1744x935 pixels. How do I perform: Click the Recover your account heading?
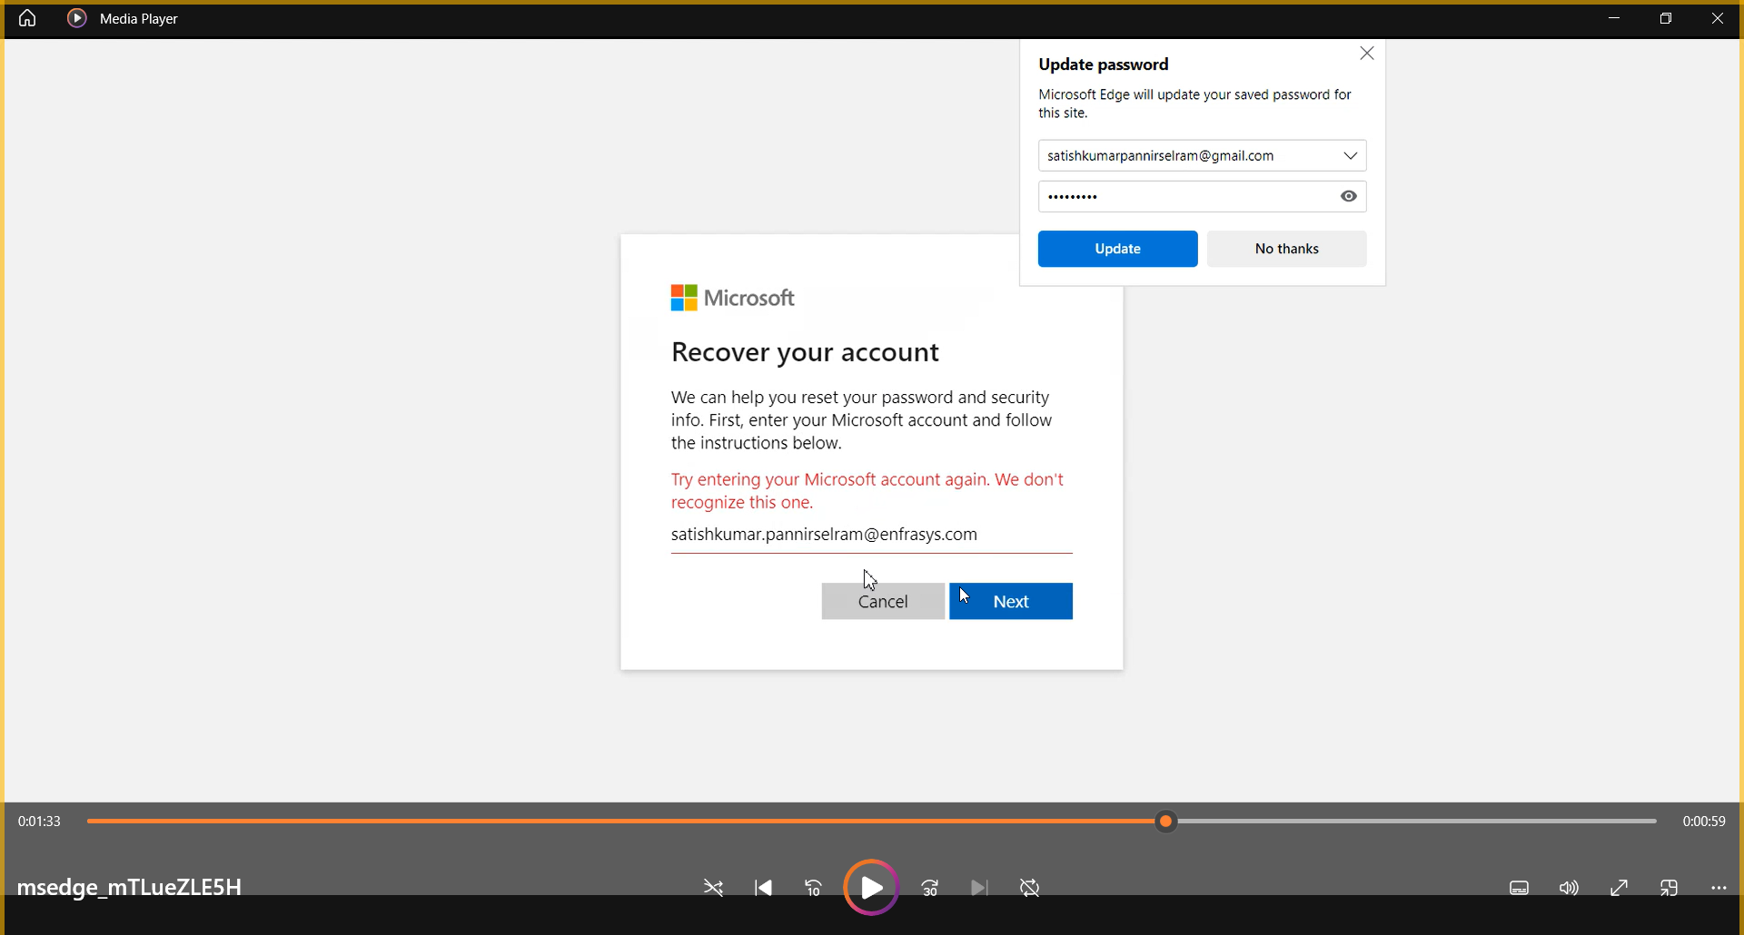coord(805,352)
